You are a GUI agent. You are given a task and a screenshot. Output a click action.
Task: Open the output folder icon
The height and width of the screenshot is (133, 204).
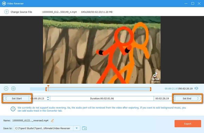click(x=84, y=128)
